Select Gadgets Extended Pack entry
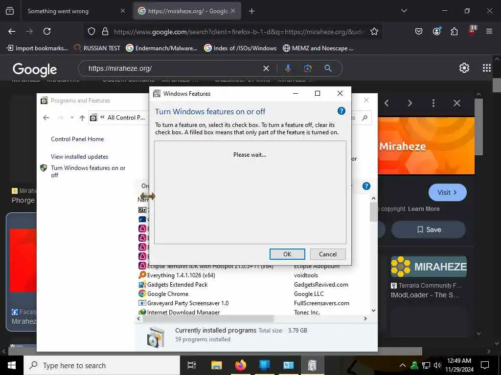This screenshot has width=501, height=375. pyautogui.click(x=177, y=285)
